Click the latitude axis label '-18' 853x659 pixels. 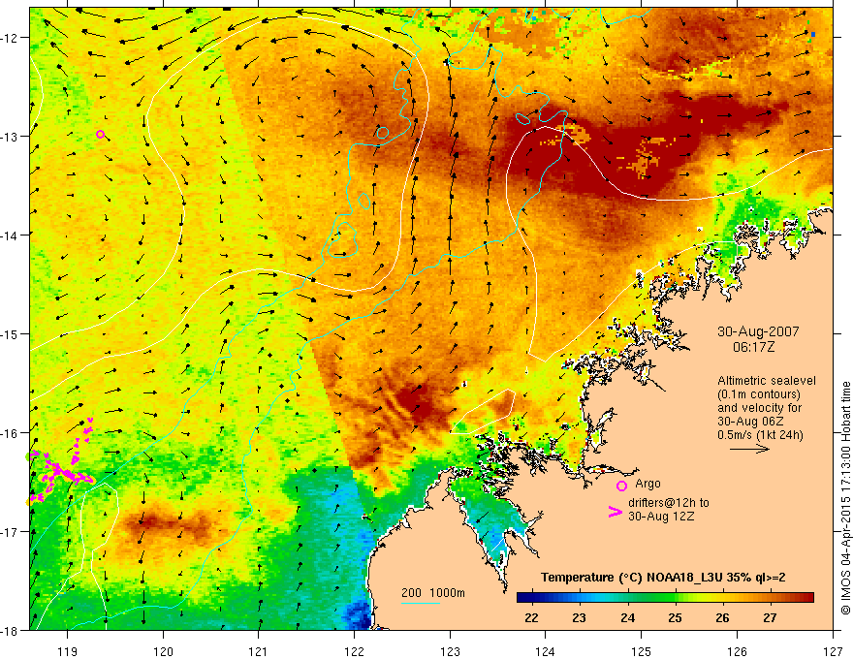(x=10, y=630)
